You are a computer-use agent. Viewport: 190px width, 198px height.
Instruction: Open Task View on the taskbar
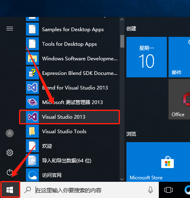point(169,190)
